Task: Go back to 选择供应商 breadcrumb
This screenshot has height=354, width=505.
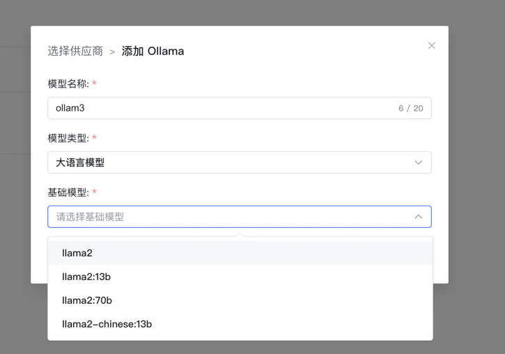Action: [75, 52]
